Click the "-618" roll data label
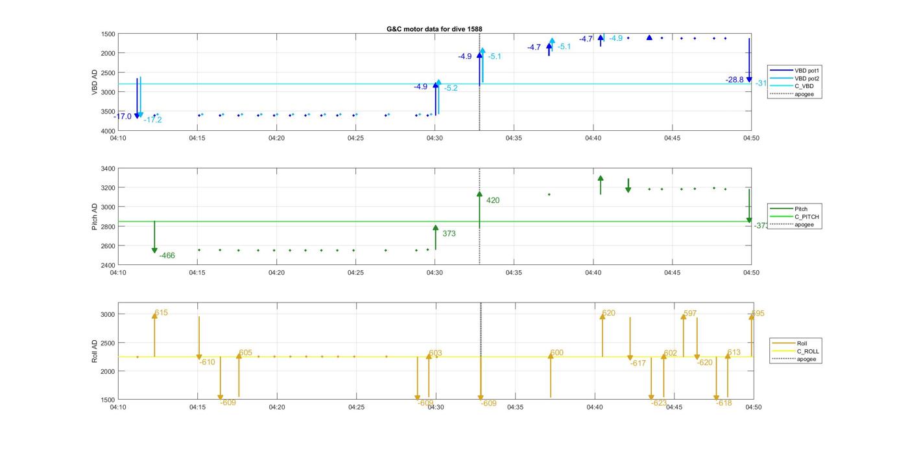This screenshot has width=908, height=449. pos(724,403)
